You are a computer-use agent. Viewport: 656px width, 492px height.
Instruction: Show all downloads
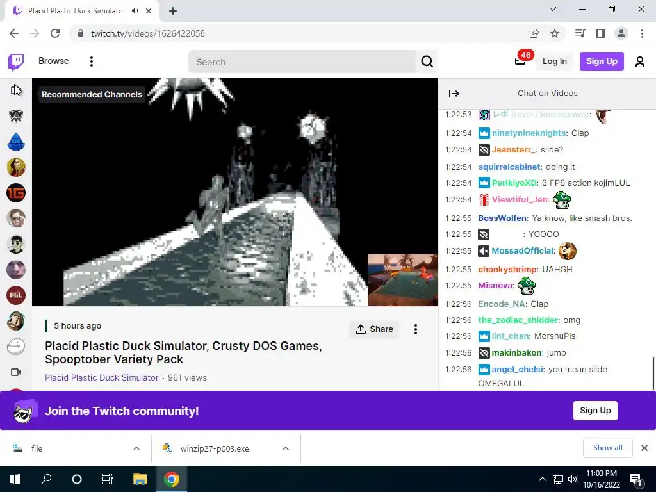[607, 448]
